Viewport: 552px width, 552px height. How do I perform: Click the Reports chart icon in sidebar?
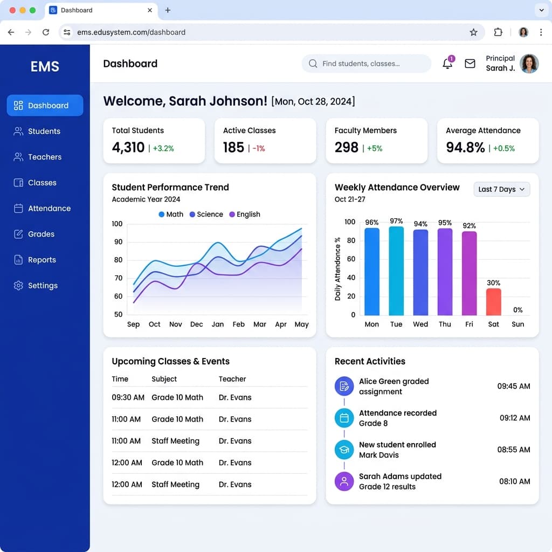click(x=18, y=259)
